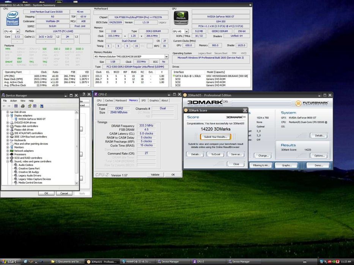Click Submit Your Results button

[216, 137]
